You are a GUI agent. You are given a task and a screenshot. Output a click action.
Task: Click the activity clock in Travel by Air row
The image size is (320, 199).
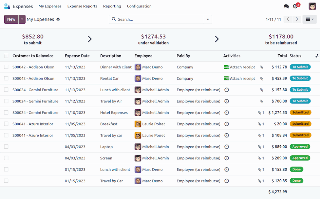coord(227,101)
